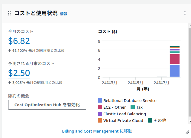
Task: Select the EC2 - Other legend swatch
Action: click(x=100, y=107)
